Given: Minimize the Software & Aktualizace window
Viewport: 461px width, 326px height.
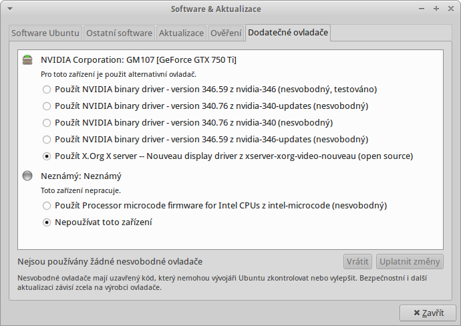Looking at the screenshot, I should point(422,9).
